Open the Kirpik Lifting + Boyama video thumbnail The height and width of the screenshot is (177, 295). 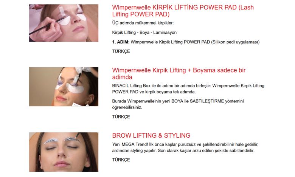(x=64, y=87)
